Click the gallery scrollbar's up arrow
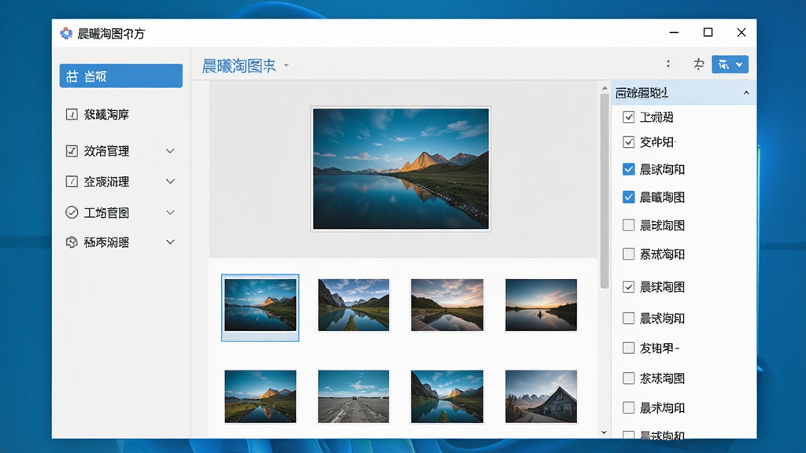 (604, 88)
